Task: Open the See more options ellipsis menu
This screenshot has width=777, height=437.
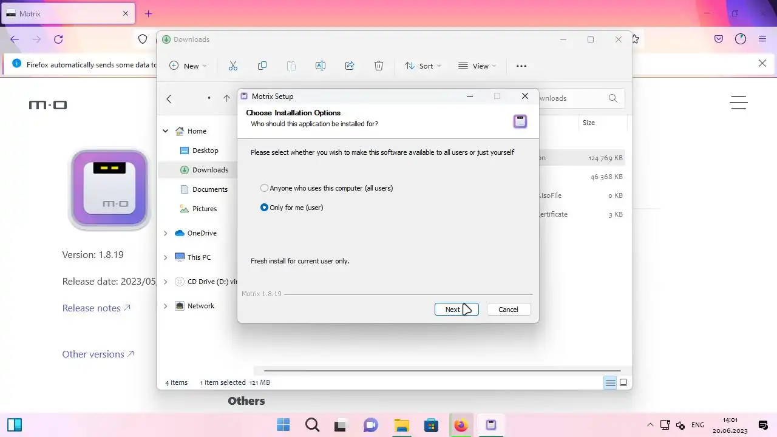Action: [x=521, y=66]
